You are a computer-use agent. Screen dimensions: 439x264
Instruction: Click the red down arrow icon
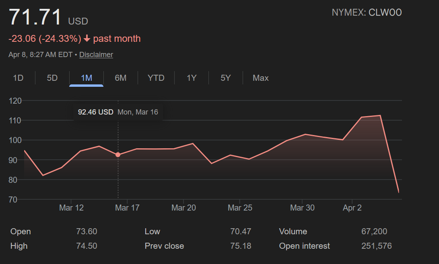(x=87, y=39)
